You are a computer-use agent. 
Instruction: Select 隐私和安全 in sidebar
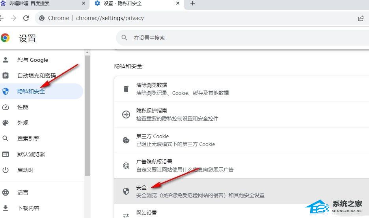(41, 91)
